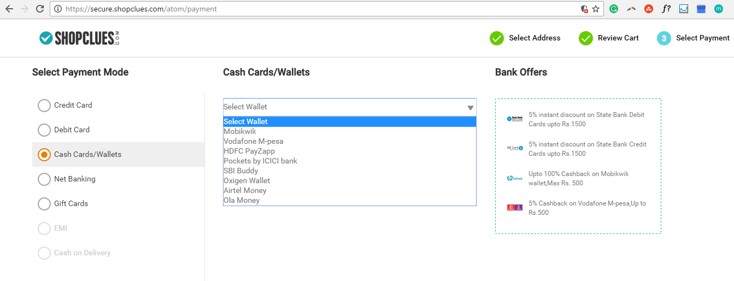Click the browser address bar URL
The height and width of the screenshot is (281, 734).
click(141, 9)
